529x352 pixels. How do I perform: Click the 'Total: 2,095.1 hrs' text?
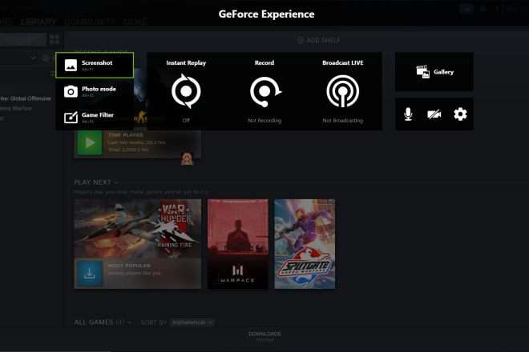tap(128, 150)
